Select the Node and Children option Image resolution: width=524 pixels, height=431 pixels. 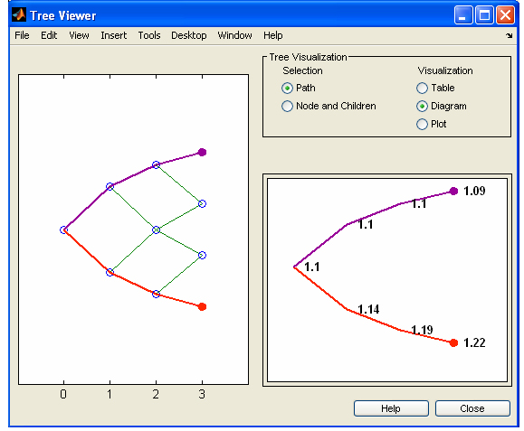pyautogui.click(x=287, y=106)
